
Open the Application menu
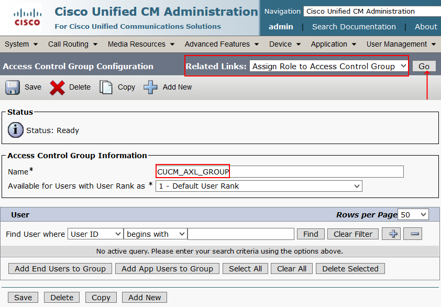pyautogui.click(x=333, y=44)
